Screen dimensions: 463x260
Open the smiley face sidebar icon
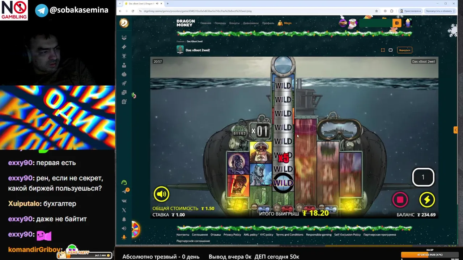pos(124,38)
